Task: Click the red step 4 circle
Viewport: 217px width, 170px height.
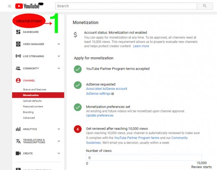Action: pos(78,129)
